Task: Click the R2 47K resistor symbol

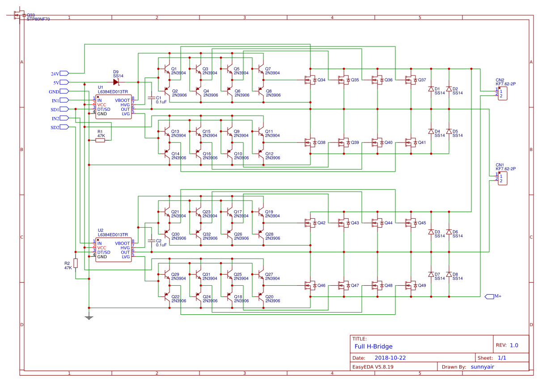Action: point(76,263)
